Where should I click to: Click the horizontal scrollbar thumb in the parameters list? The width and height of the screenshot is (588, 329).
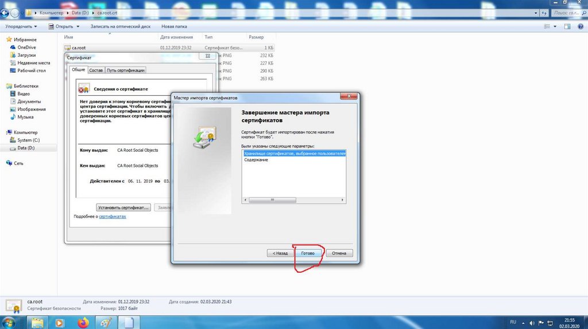click(272, 200)
